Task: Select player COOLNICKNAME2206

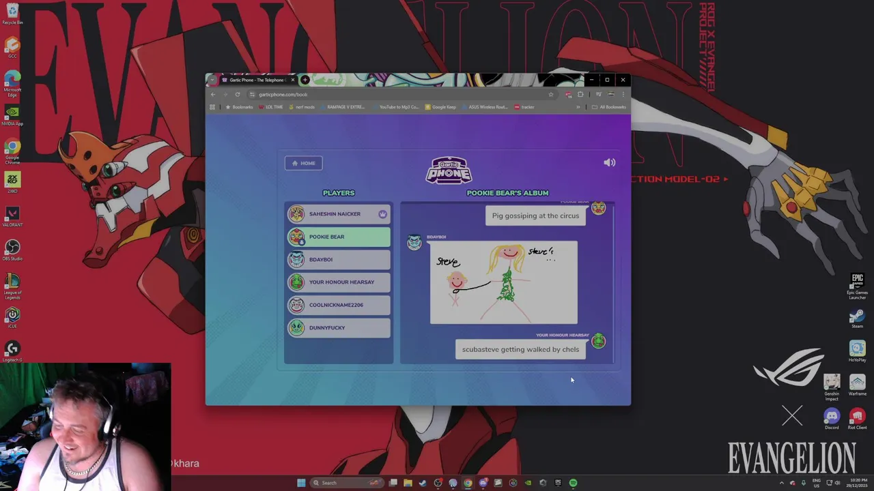Action: click(339, 305)
